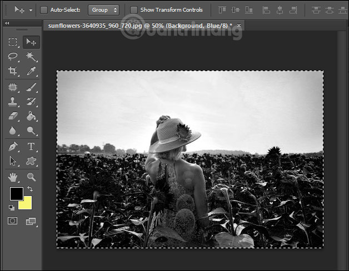Select the Pen tool
This screenshot has height=271, width=349.
13,147
